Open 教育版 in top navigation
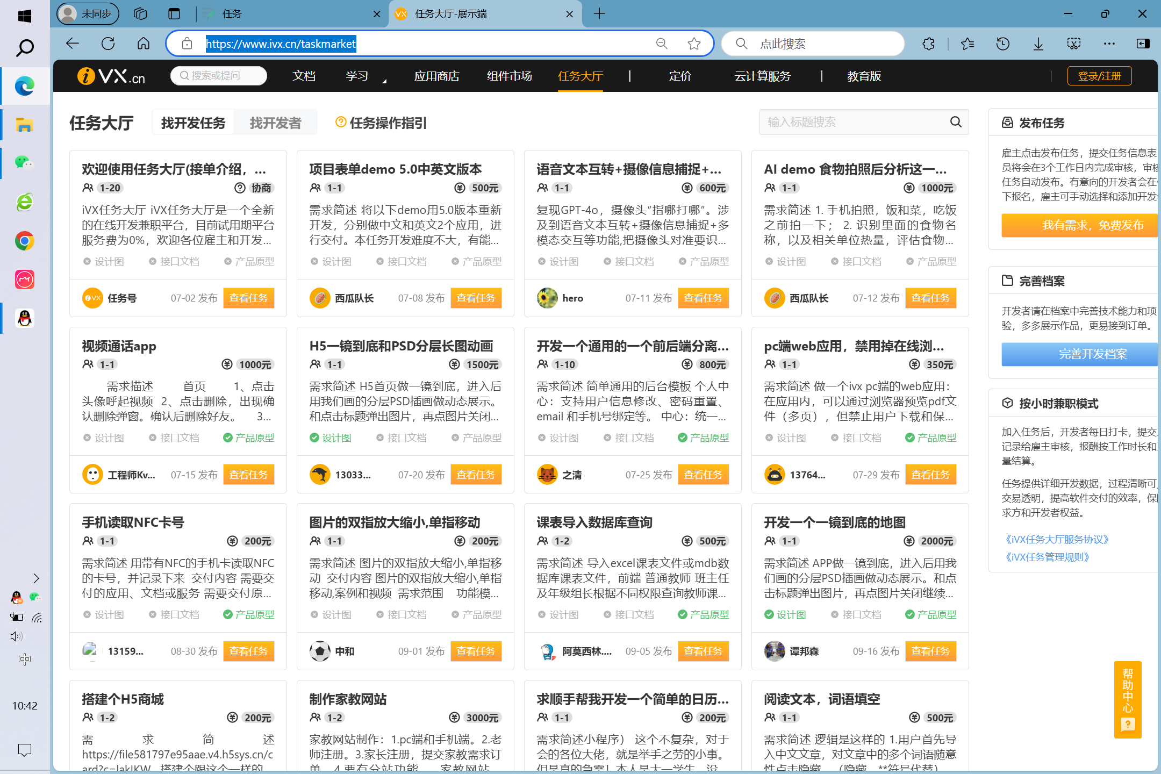 click(864, 76)
